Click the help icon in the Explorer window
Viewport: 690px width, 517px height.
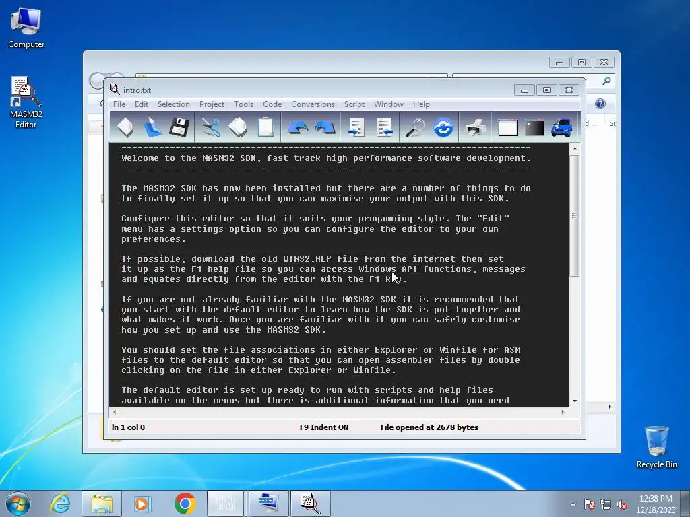[600, 104]
